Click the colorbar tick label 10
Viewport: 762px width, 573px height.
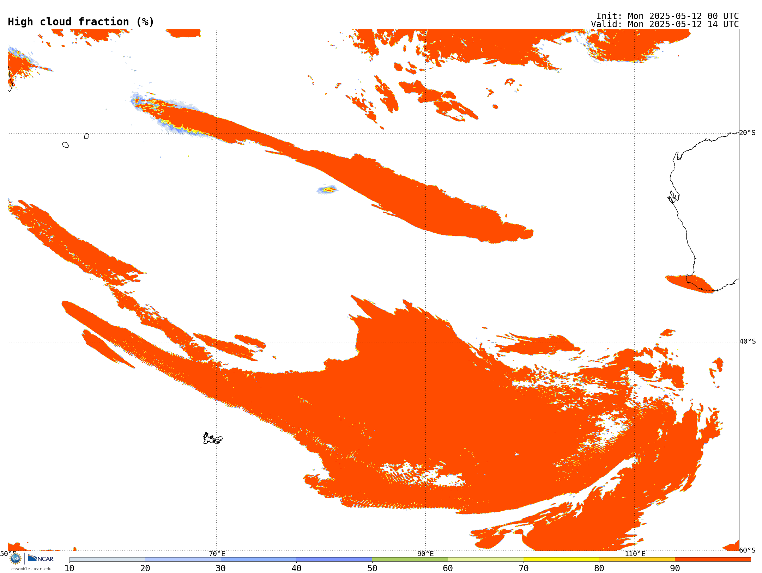(x=69, y=568)
